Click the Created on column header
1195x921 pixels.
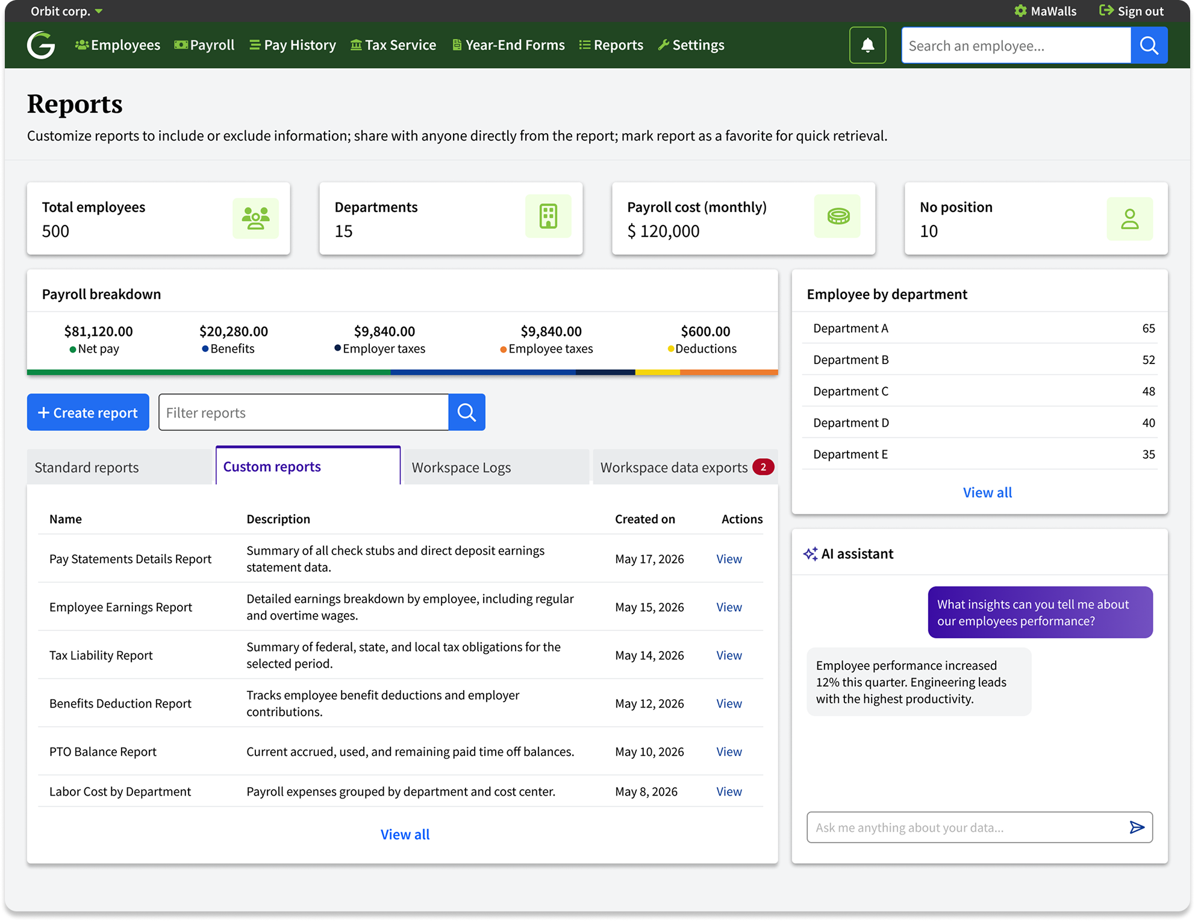click(644, 519)
